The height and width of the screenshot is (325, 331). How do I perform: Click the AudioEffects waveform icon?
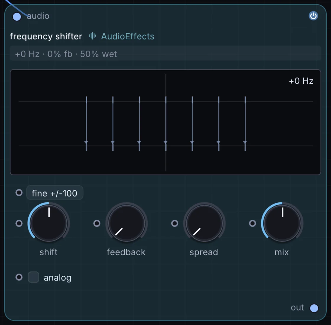(93, 36)
